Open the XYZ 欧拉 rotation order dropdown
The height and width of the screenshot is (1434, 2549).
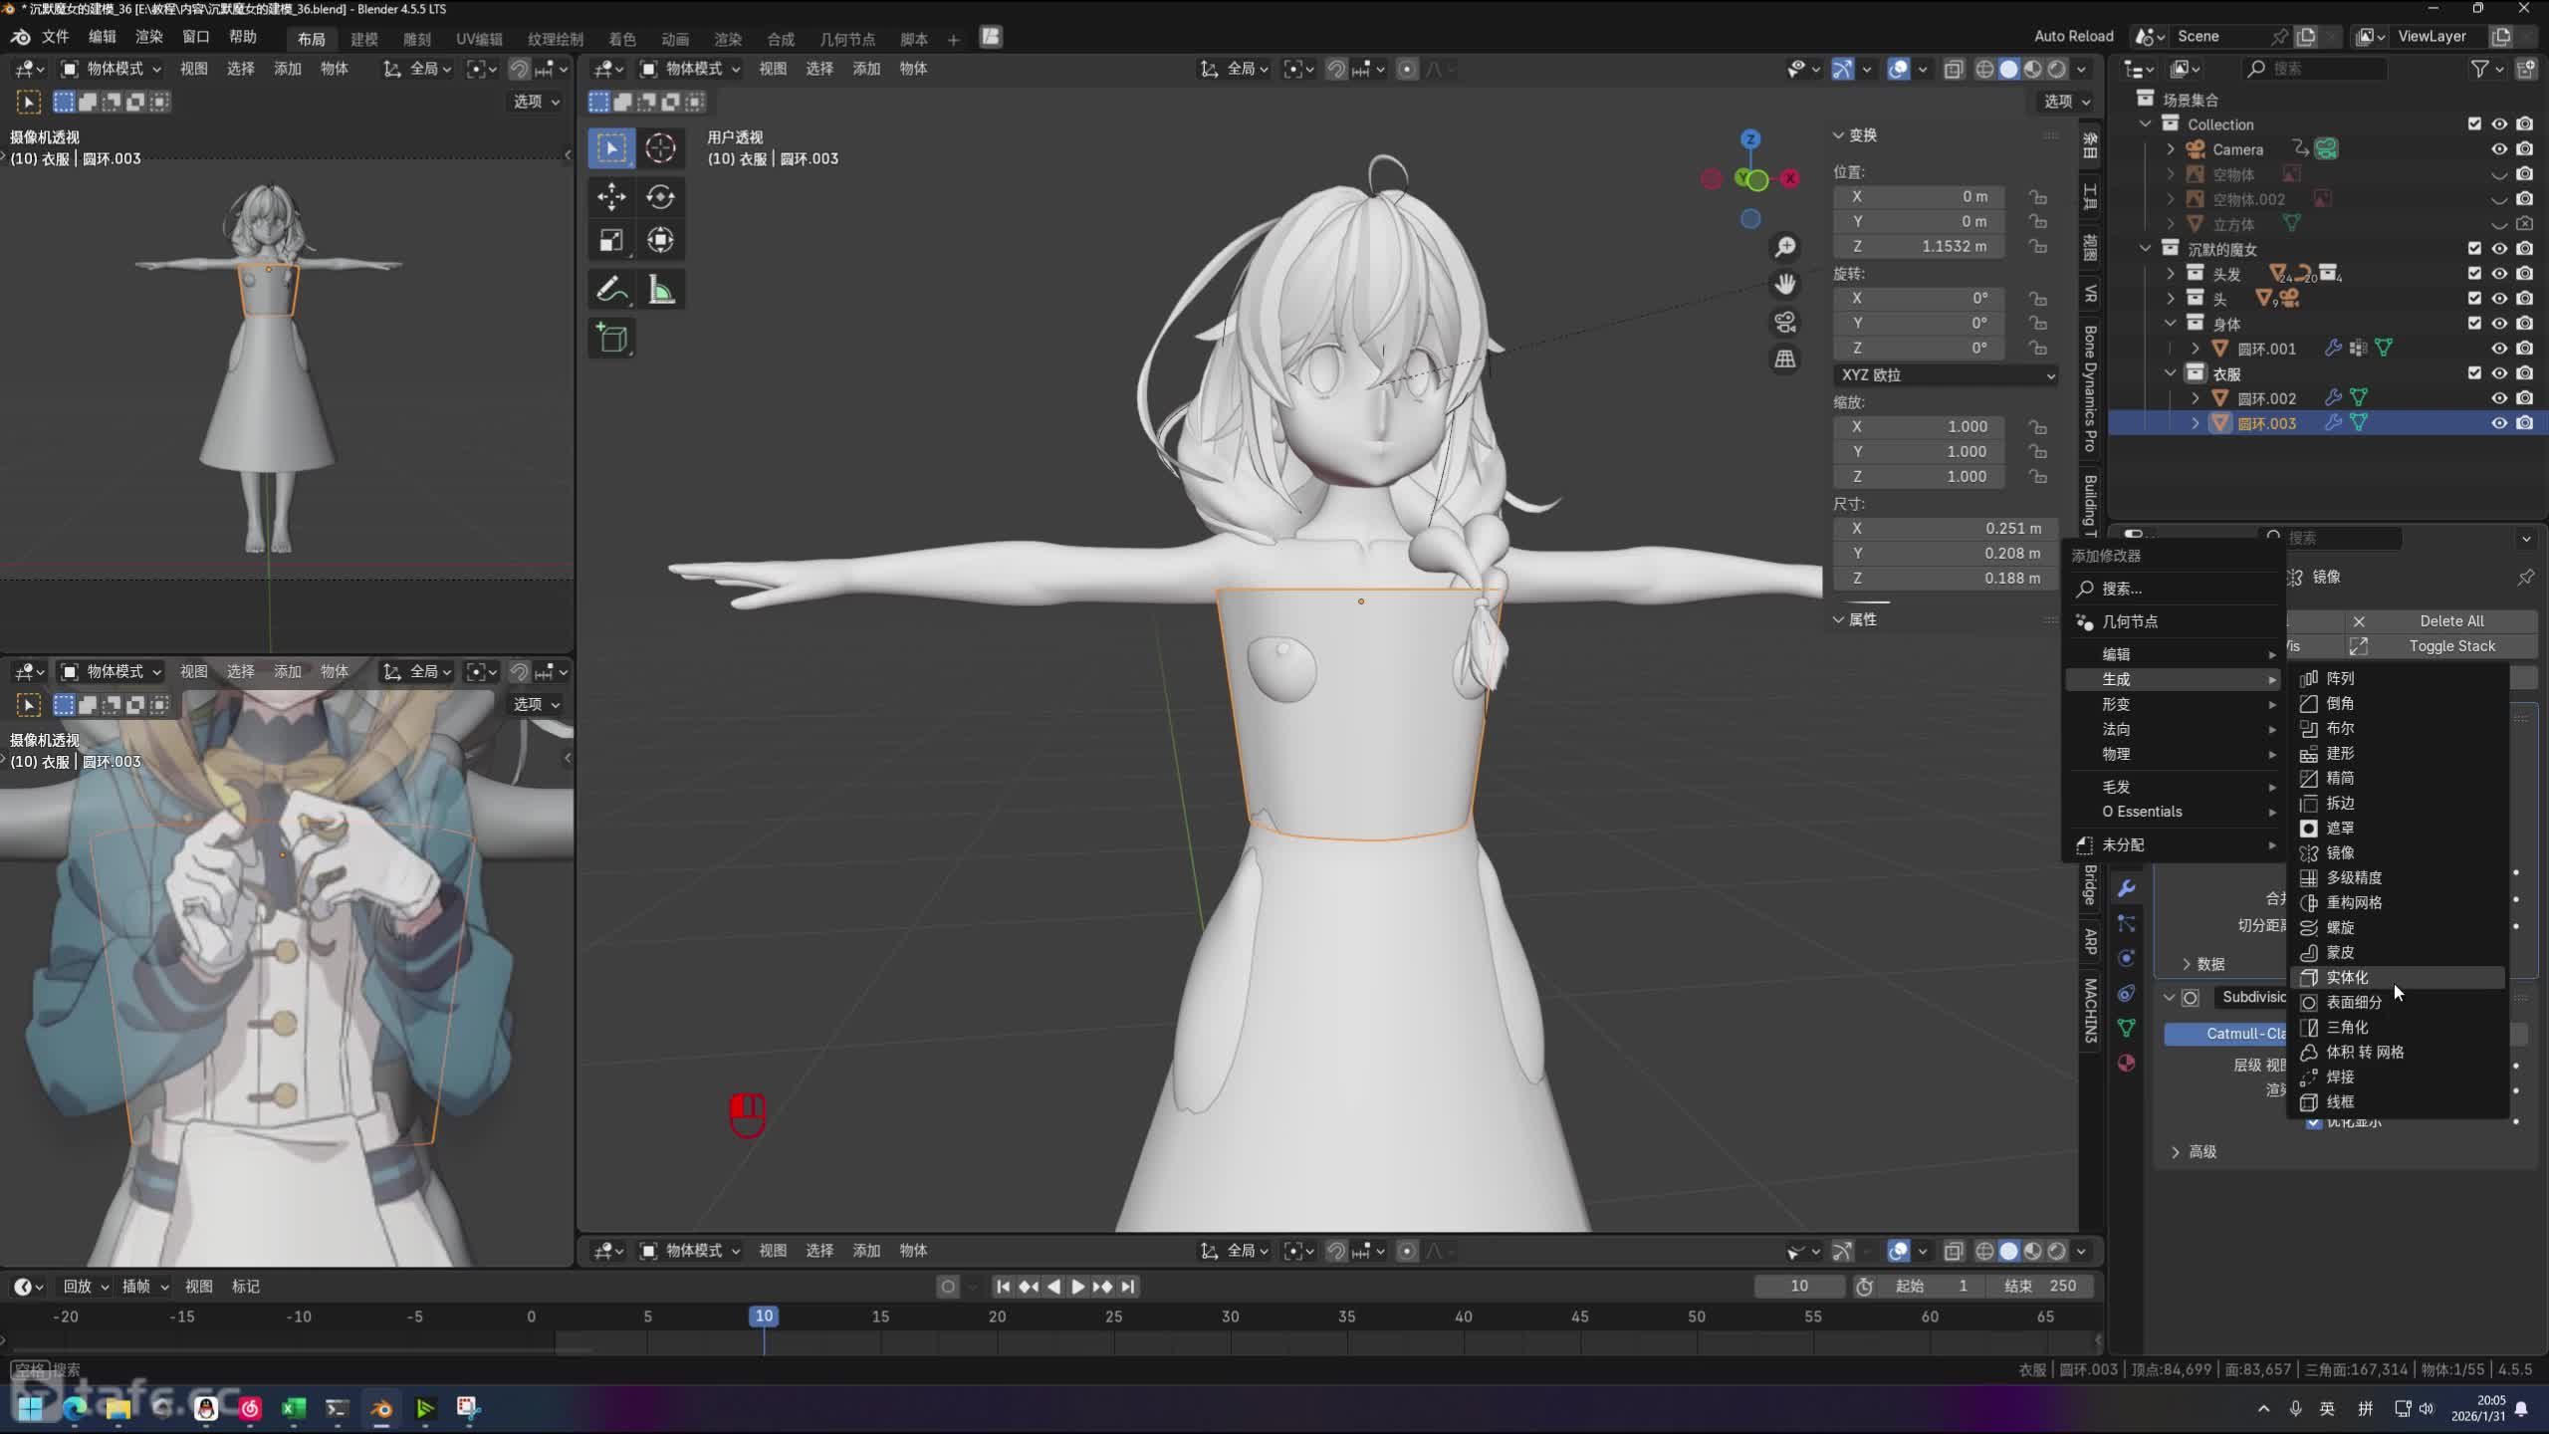point(1945,375)
